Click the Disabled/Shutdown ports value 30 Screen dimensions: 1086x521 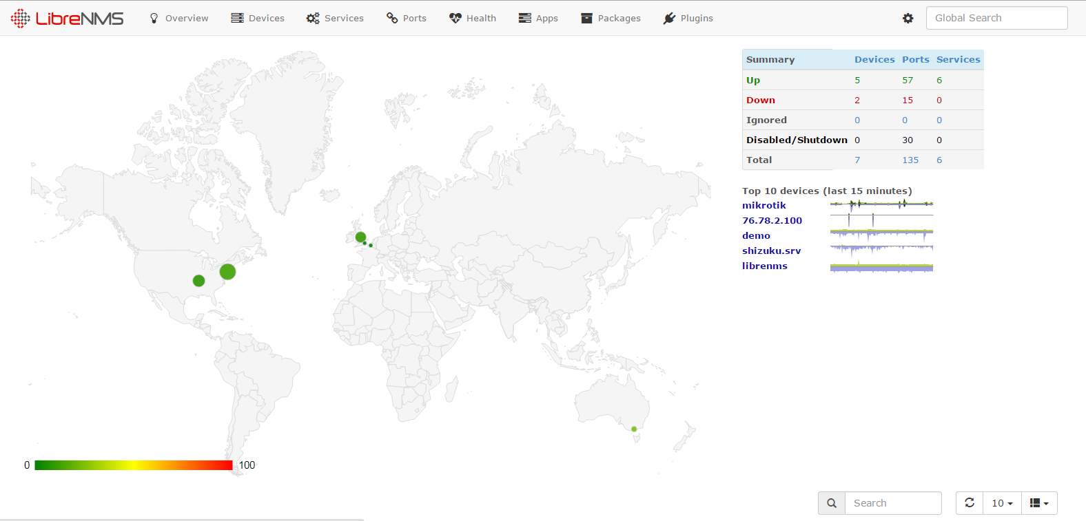tap(908, 140)
